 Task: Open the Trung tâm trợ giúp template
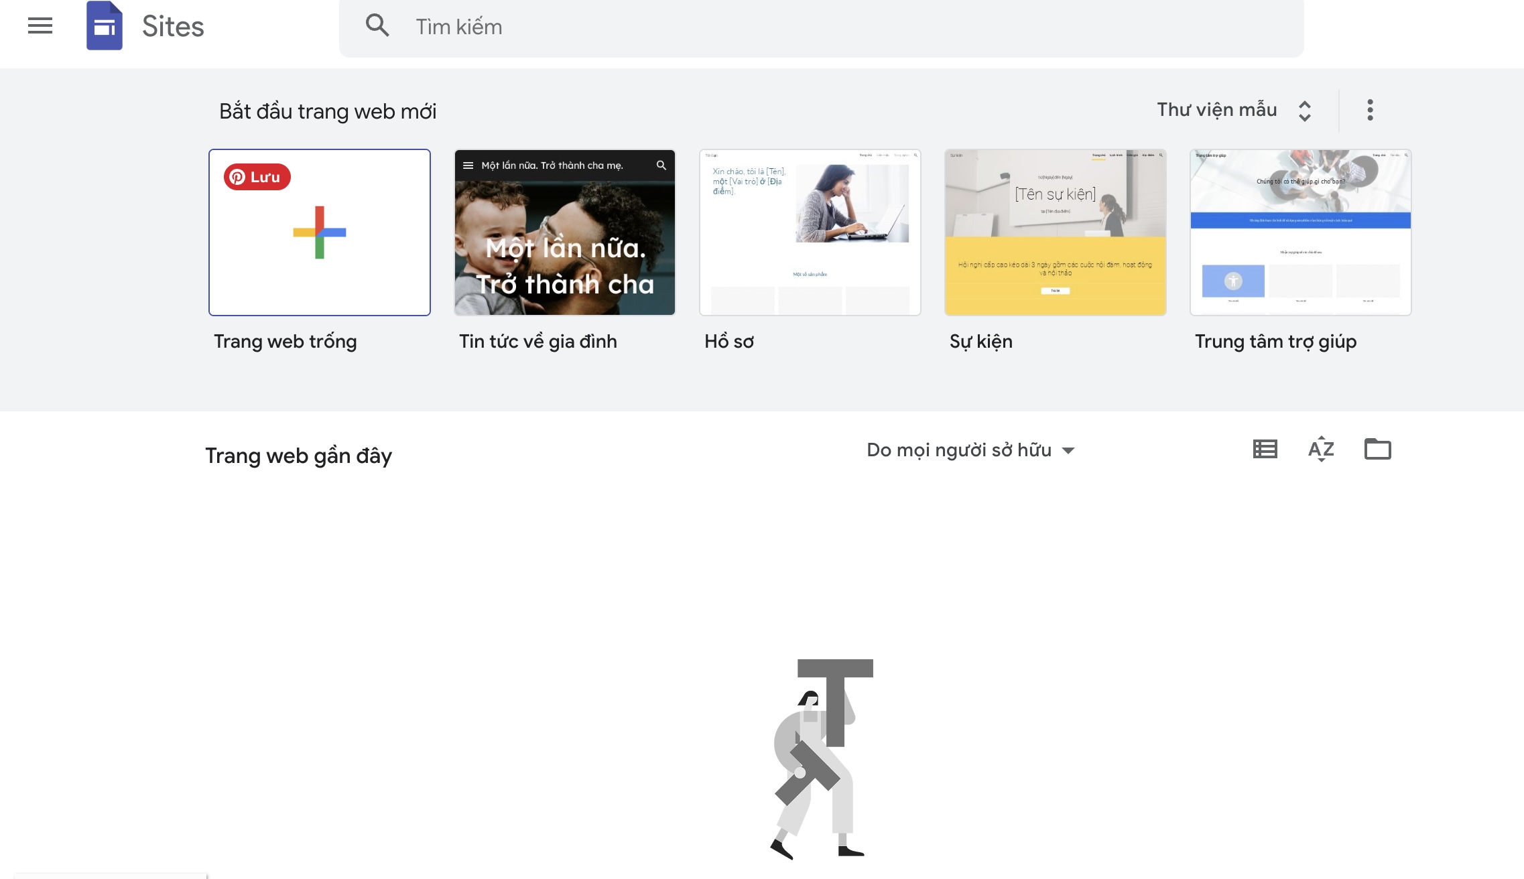click(1301, 232)
